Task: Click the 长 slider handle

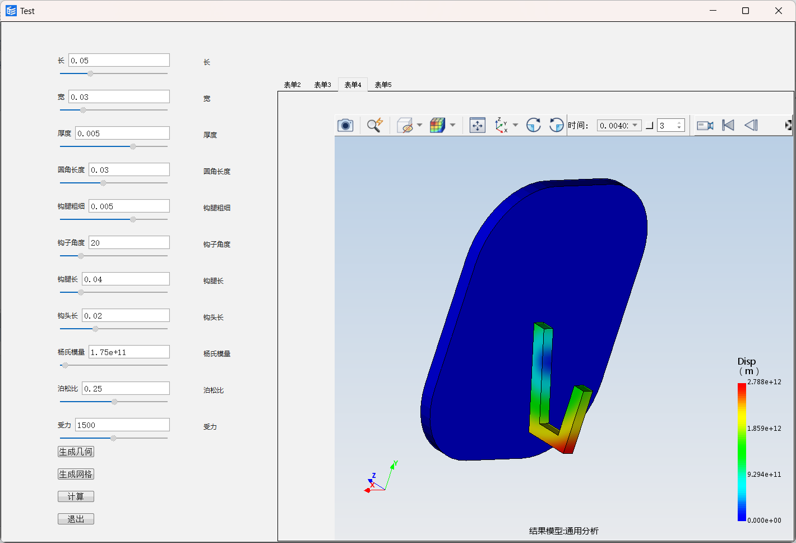Action: point(90,73)
